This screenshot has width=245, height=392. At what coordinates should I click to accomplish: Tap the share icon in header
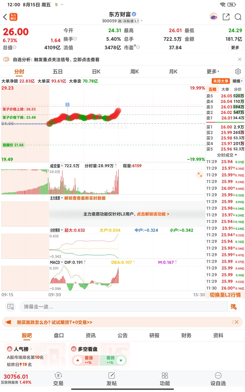tap(226, 17)
